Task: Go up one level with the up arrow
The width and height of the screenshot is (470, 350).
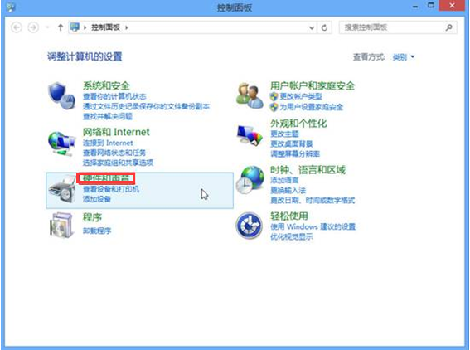Action: click(x=61, y=27)
